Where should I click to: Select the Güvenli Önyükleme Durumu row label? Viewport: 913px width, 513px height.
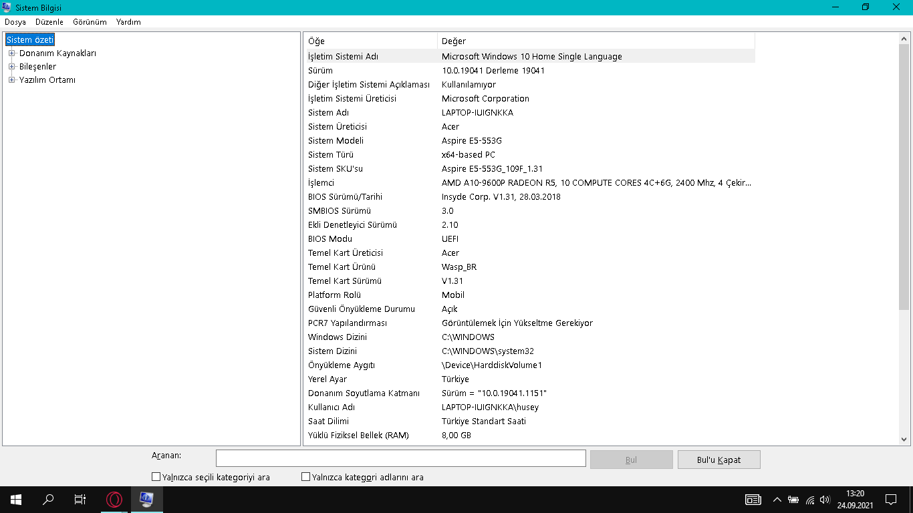pos(362,309)
